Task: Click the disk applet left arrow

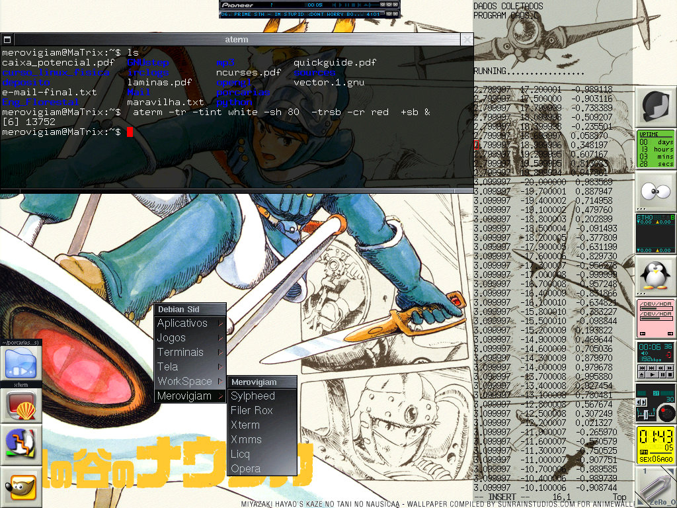Action: 643,333
